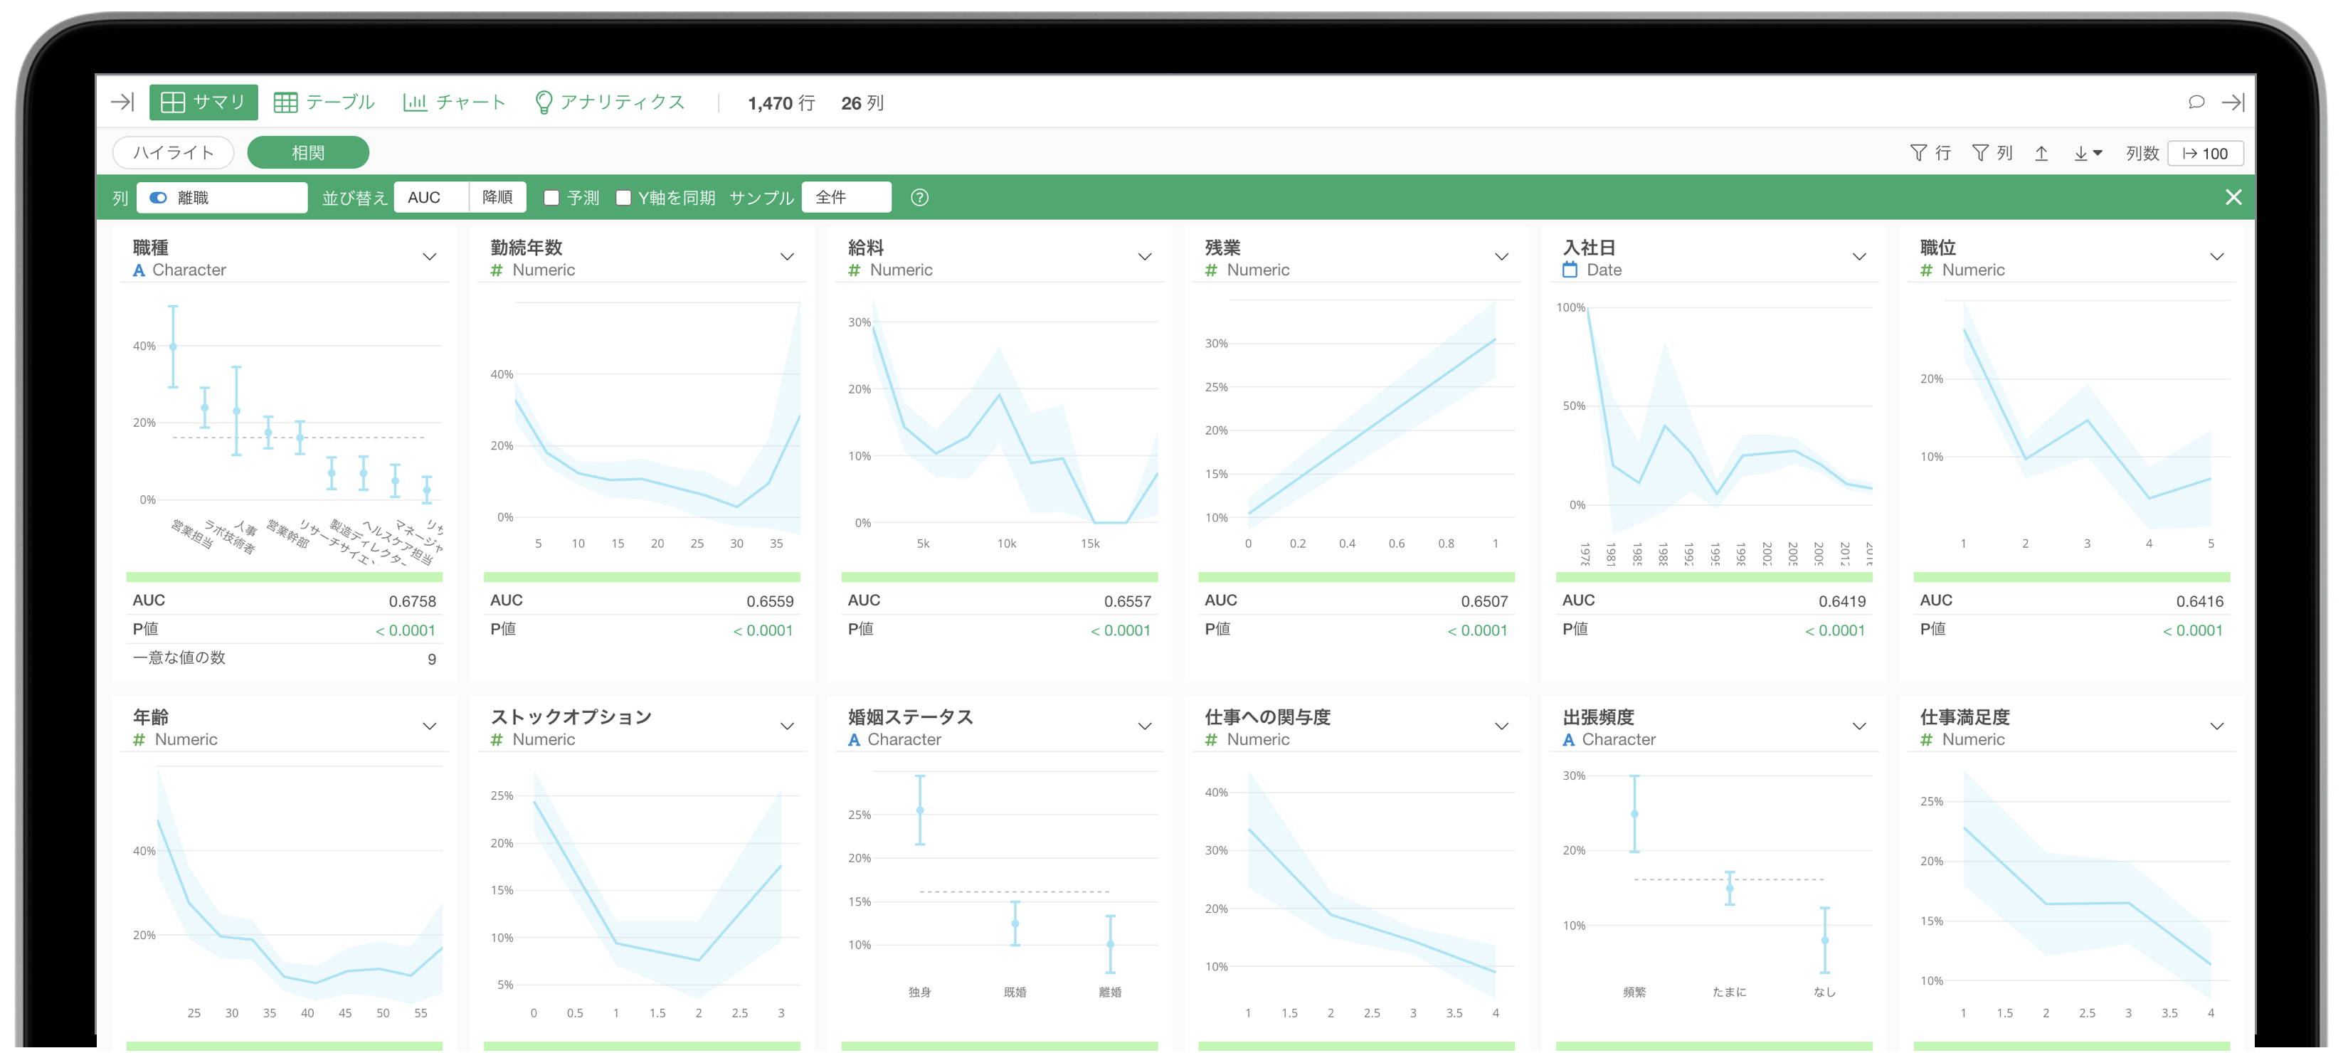Click AUC value 0.6416 in 職位 card

coord(2199,602)
